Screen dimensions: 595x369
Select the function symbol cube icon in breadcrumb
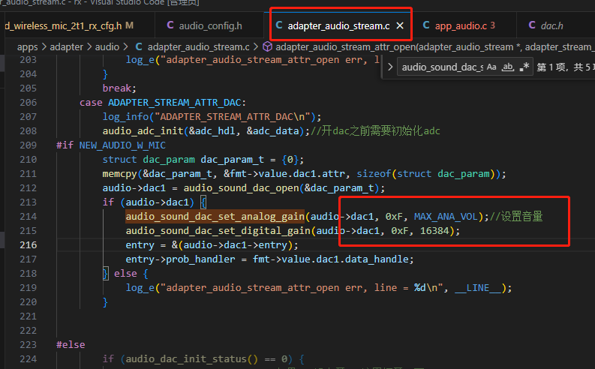pyautogui.click(x=267, y=46)
